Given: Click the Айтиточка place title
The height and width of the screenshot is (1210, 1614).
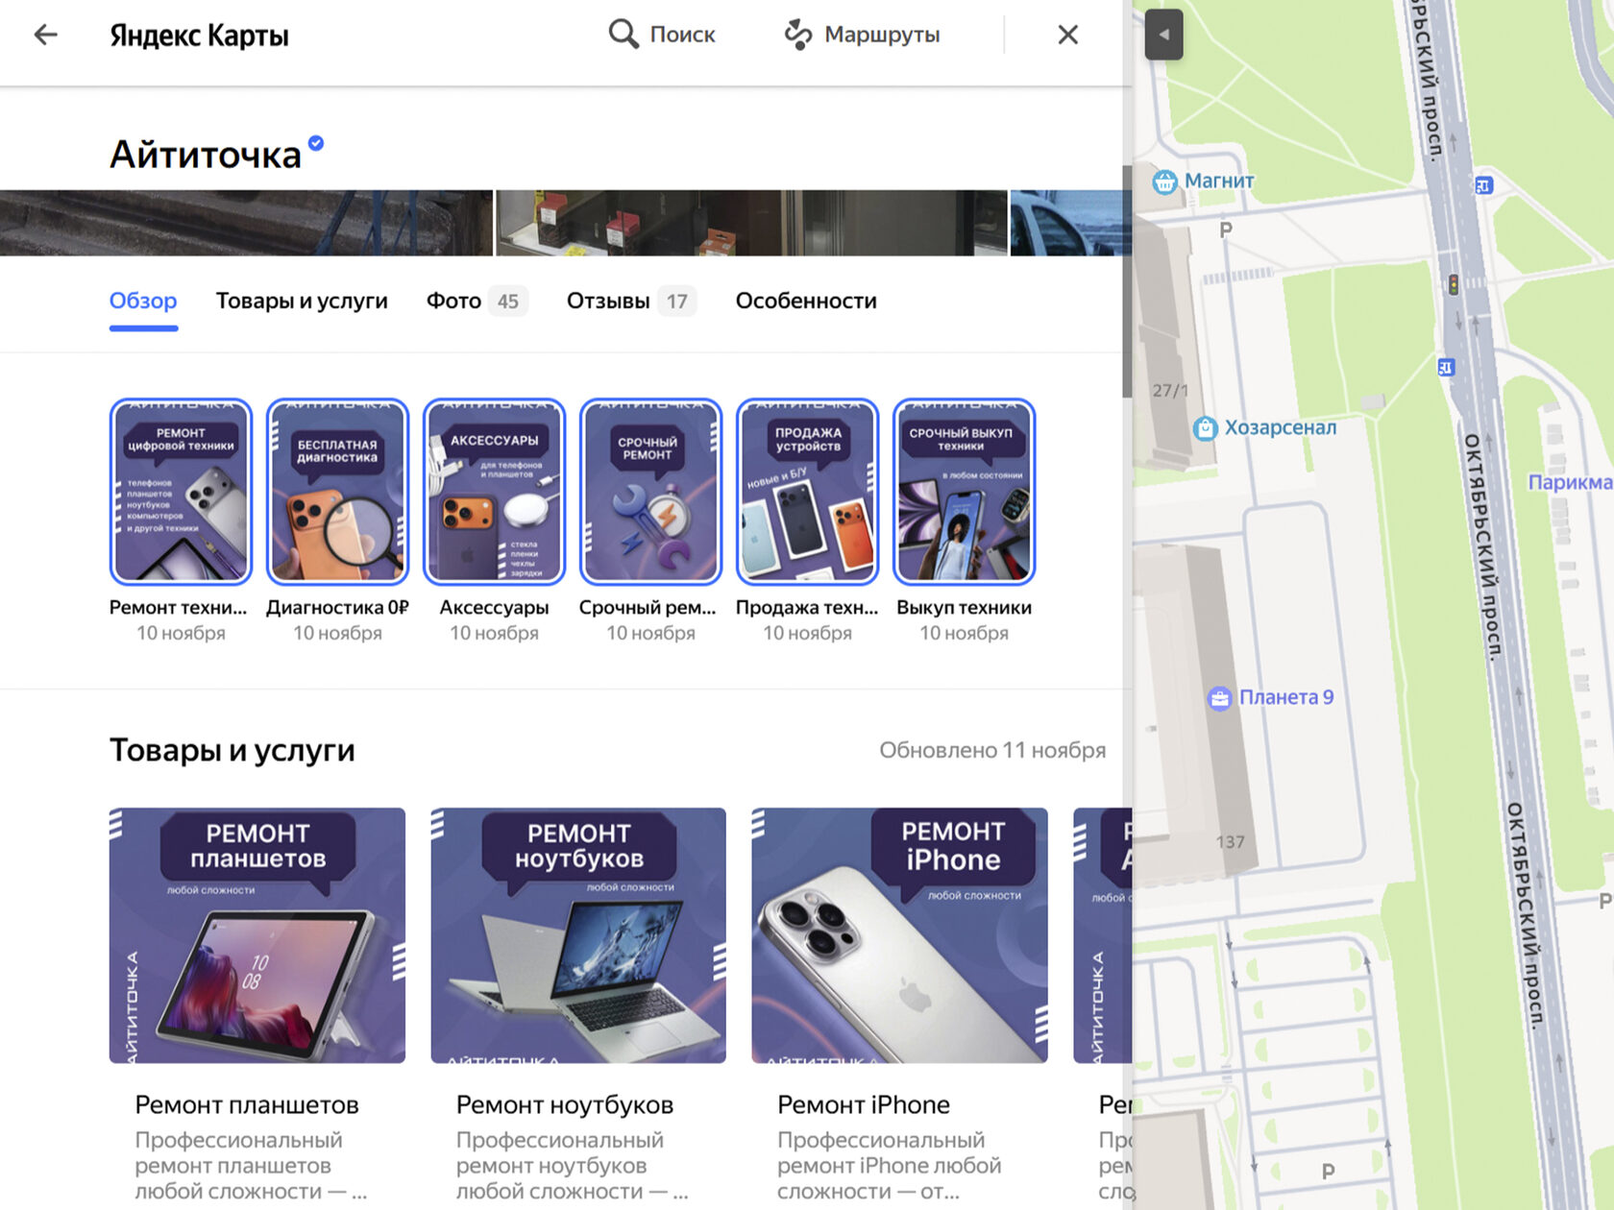Looking at the screenshot, I should [206, 154].
